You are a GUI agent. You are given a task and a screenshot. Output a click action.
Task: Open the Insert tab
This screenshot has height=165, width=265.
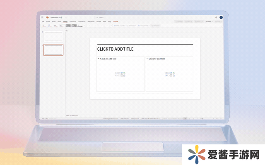(x=53, y=21)
